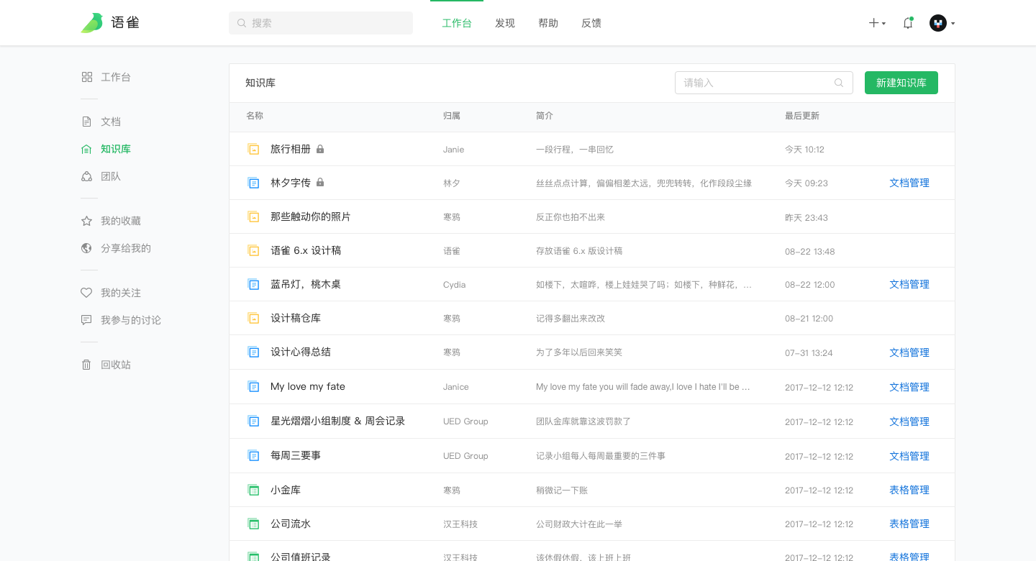
Task: Select 团队 in the left sidebar
Action: (x=111, y=176)
